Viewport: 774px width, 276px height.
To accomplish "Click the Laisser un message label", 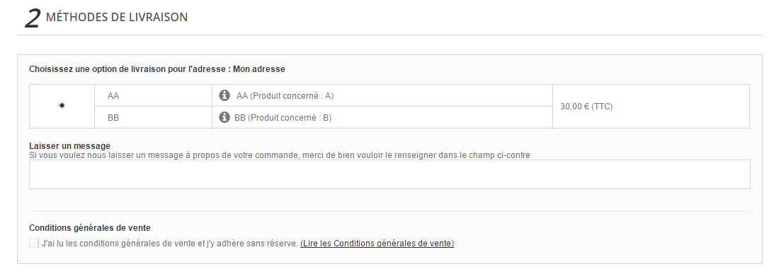I will tap(69, 145).
